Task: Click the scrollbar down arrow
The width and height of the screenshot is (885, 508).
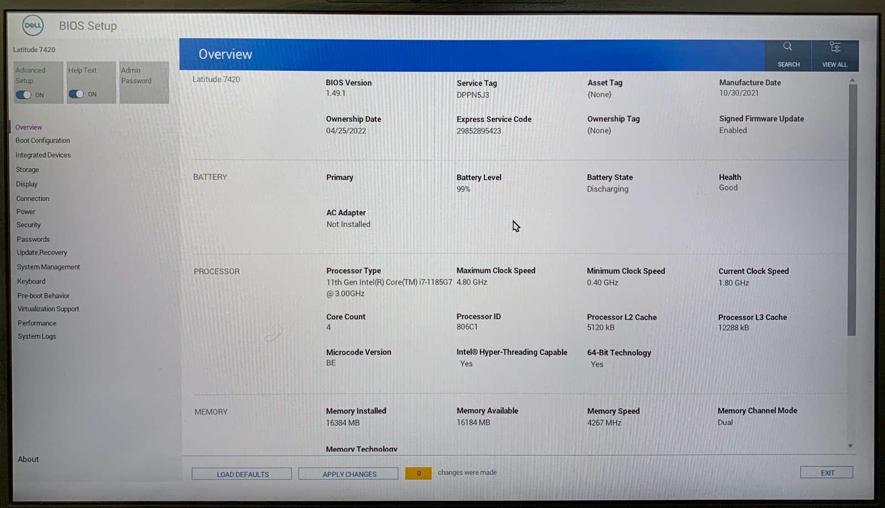Action: [x=851, y=446]
